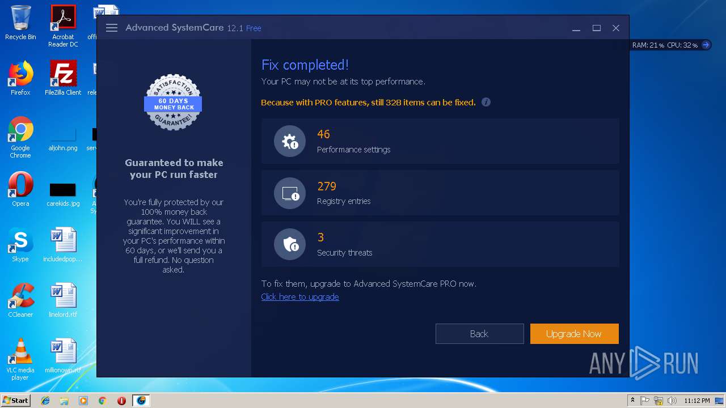This screenshot has height=408, width=726.
Task: Open Windows Media Player taskbar icon
Action: pyautogui.click(x=83, y=401)
